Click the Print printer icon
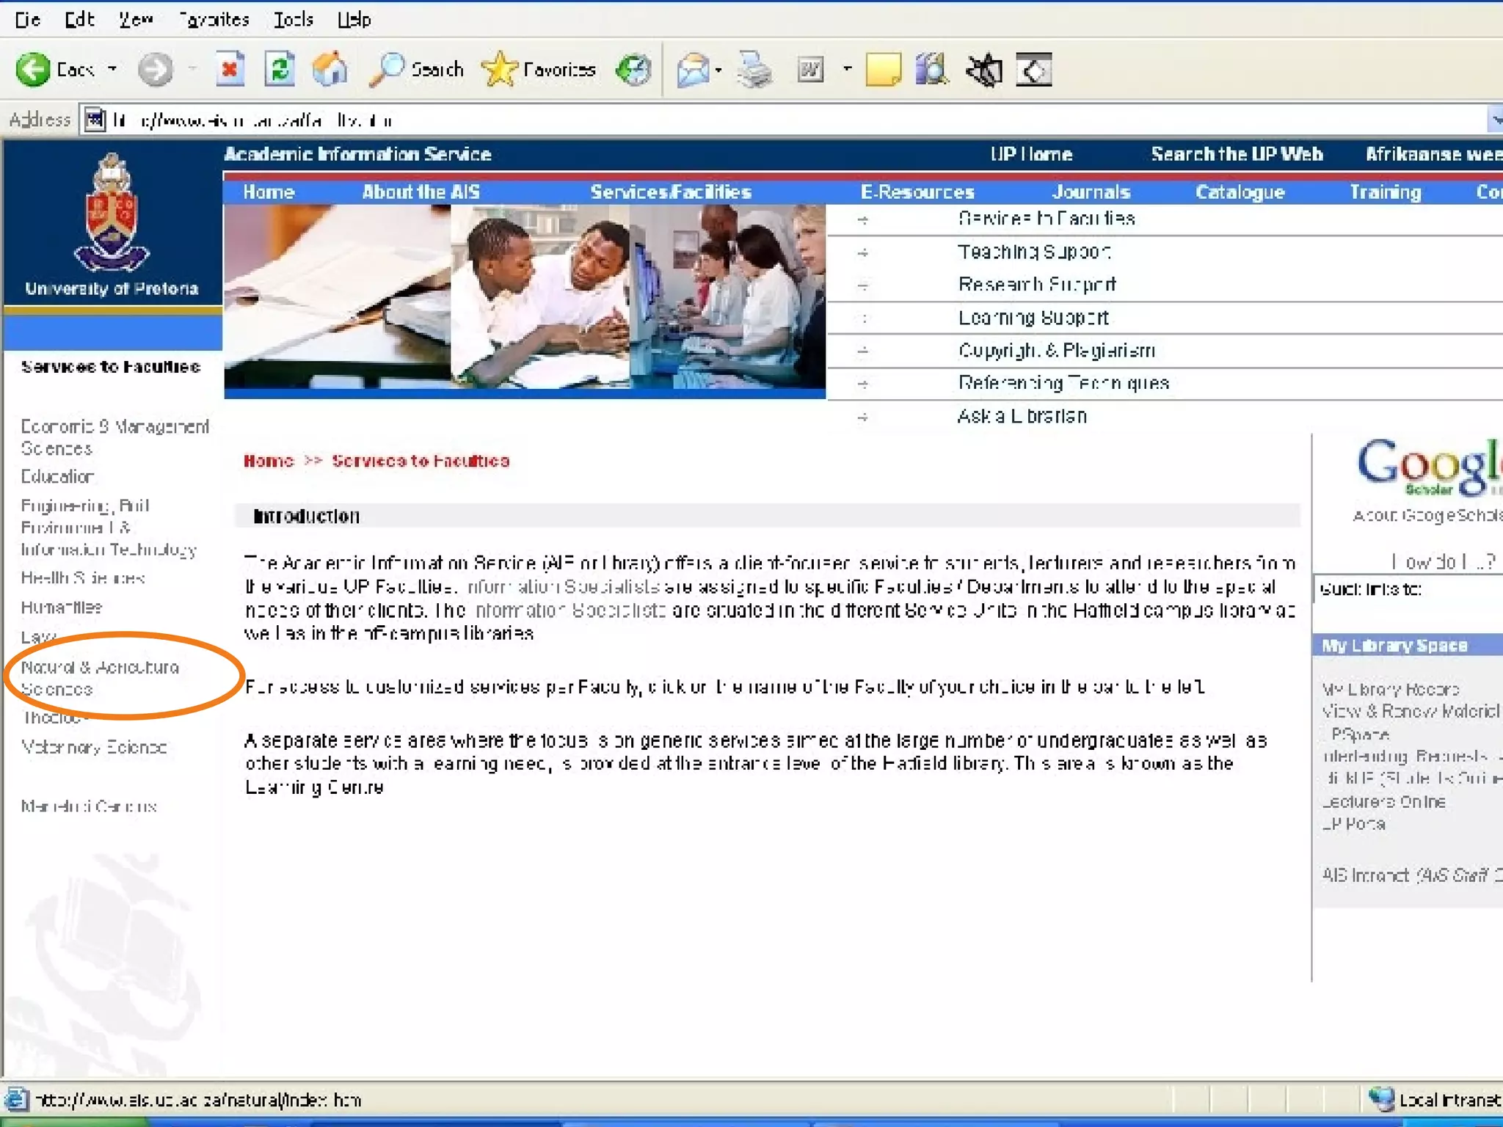 (754, 70)
